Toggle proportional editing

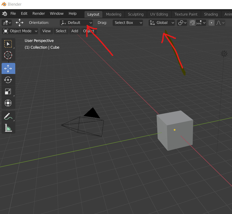(211, 23)
